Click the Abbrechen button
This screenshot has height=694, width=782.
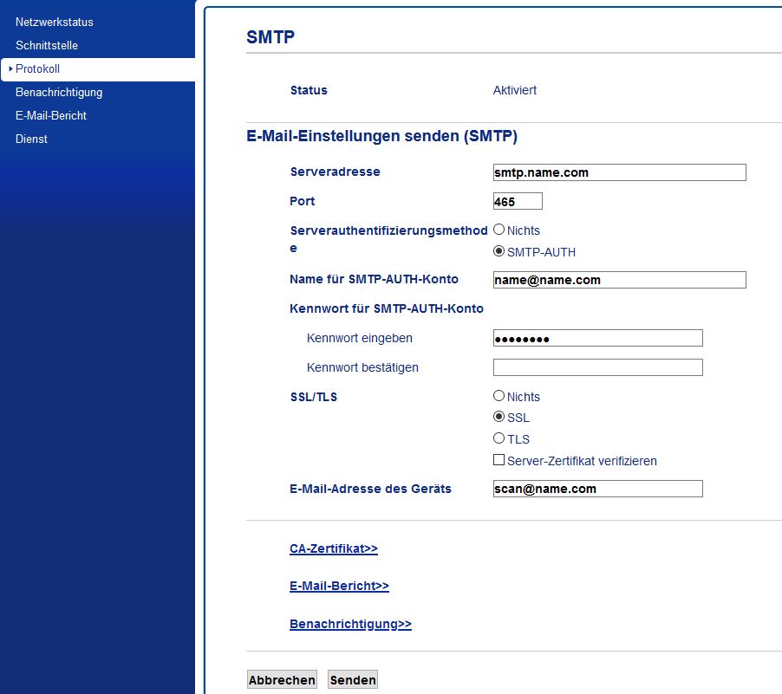(x=282, y=680)
